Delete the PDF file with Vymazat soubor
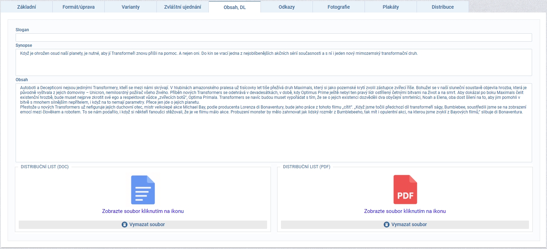Screen dimensions: 547x249 (x=405, y=225)
